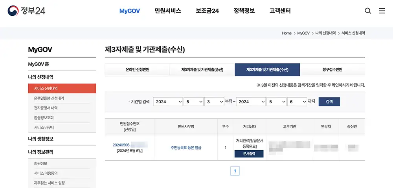This screenshot has width=393, height=188.
Task: Select 서비스 신청내역 in the sidebar
Action: [x=62, y=88]
